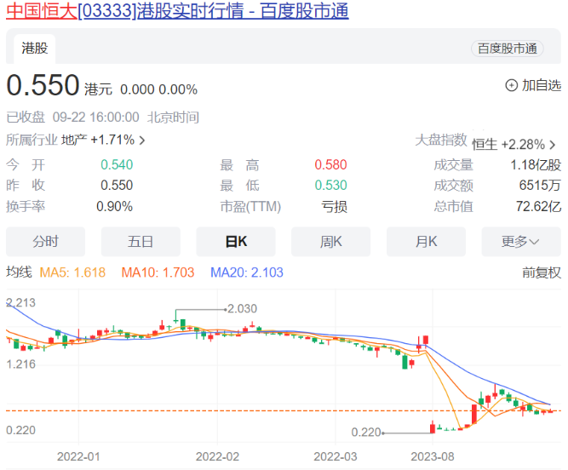This screenshot has width=568, height=470.
Task: Open the 更多 dropdown
Action: click(x=521, y=242)
